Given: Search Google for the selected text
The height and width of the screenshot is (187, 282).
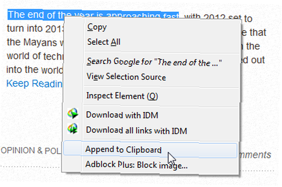Looking at the screenshot, I should (154, 62).
